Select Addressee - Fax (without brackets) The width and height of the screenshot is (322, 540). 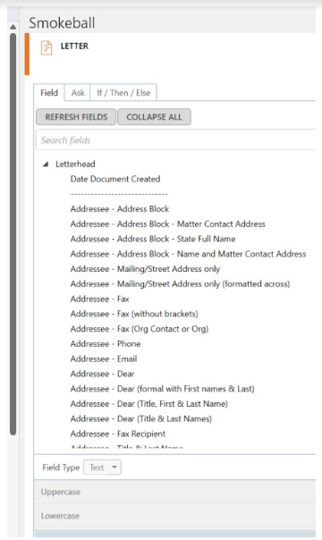[x=134, y=314]
